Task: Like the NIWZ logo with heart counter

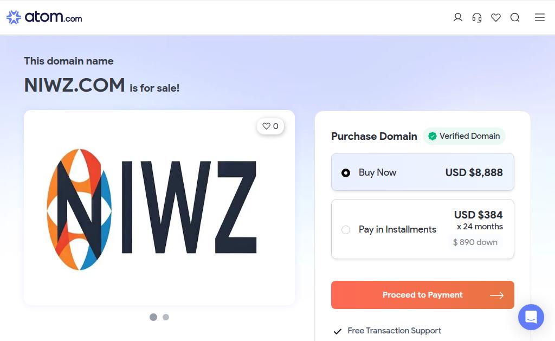Action: [x=270, y=126]
